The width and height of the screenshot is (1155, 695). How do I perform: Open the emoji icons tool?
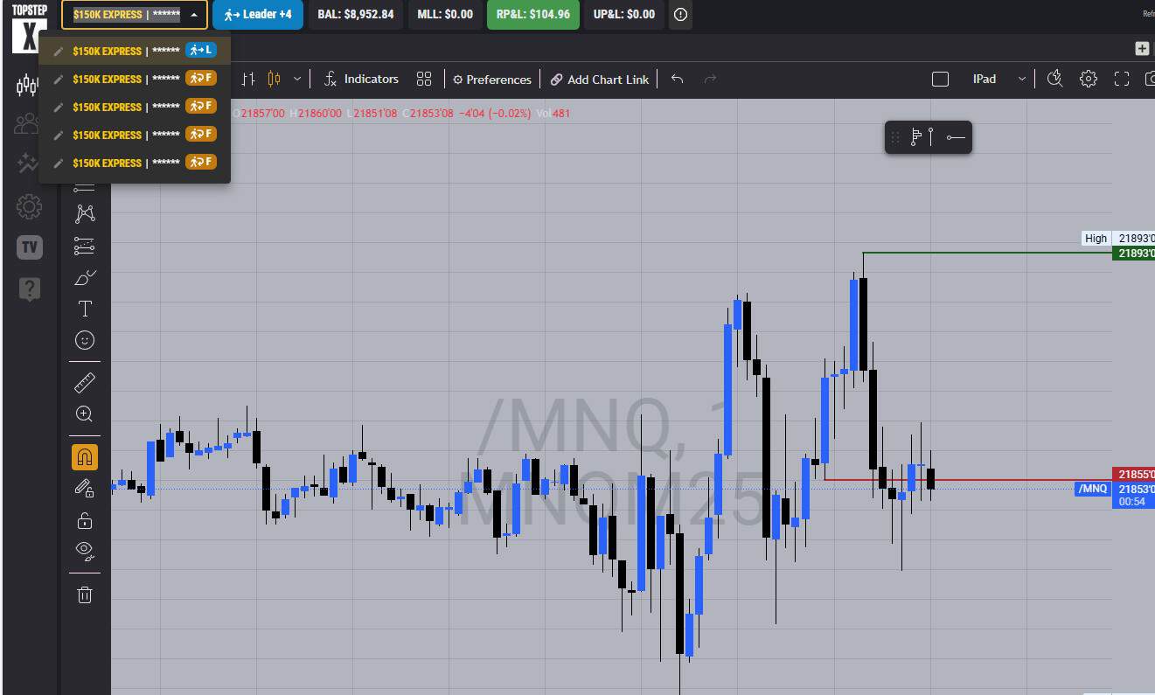85,340
